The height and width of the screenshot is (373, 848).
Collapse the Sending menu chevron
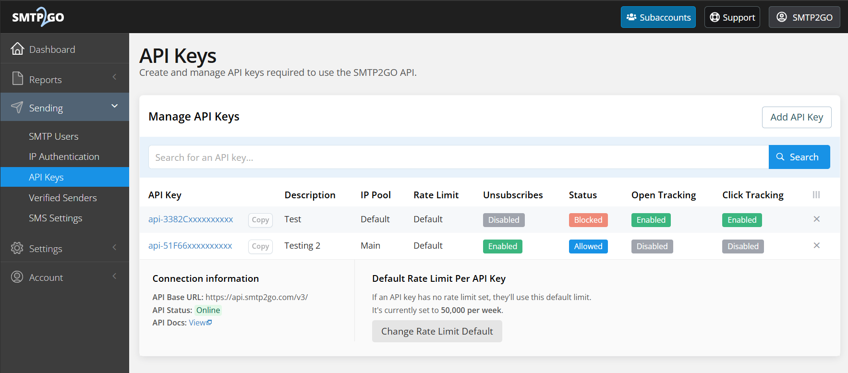(114, 106)
